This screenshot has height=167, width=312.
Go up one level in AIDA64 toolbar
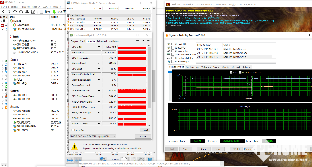tap(15, 12)
